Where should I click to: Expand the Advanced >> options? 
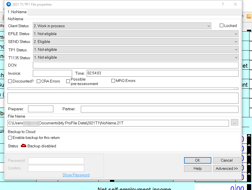(x=227, y=168)
